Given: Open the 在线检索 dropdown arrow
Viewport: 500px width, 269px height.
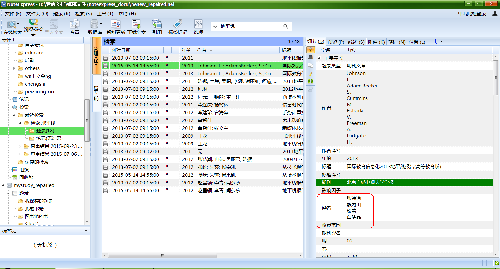Looking at the screenshot, I should click(18, 24).
